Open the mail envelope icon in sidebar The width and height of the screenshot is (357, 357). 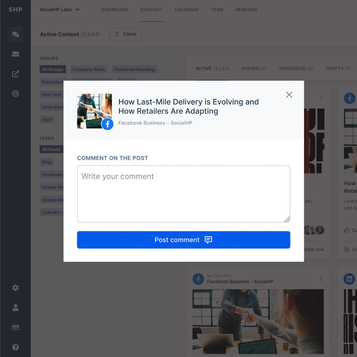coord(16,54)
